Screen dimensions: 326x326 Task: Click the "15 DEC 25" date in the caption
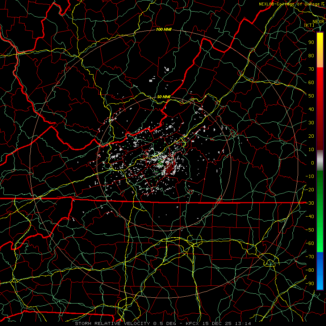coord(217,323)
